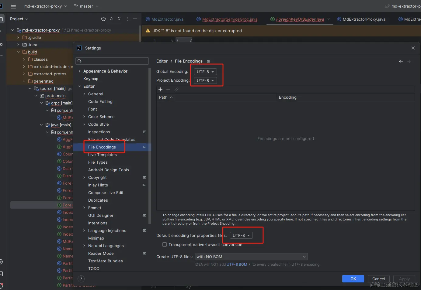
Task: Click project-level icon on GUI Designer row
Action: click(x=144, y=215)
